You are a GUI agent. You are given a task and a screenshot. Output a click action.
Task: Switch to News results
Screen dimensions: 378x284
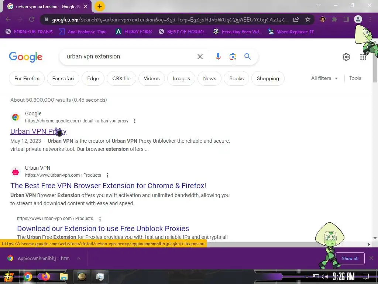(210, 78)
